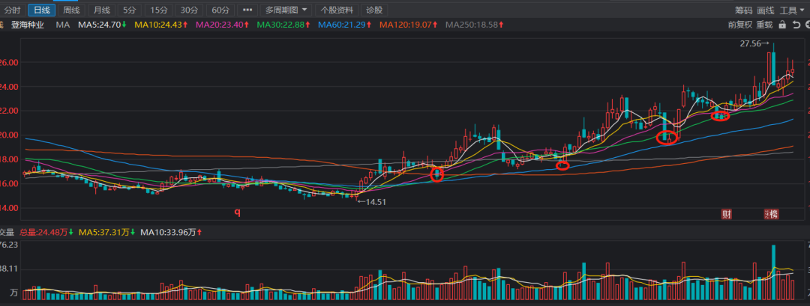810x306 pixels.
Task: Click the red q marker below candles
Action: pyautogui.click(x=238, y=212)
